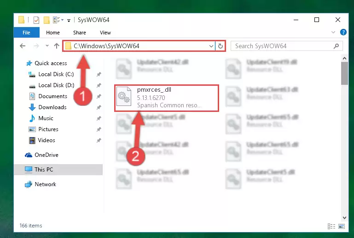The image size is (354, 238).
Task: Click the Music note icon
Action: (32, 118)
